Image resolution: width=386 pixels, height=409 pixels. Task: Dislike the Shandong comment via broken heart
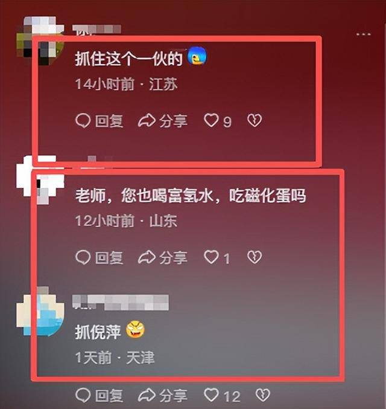[254, 257]
